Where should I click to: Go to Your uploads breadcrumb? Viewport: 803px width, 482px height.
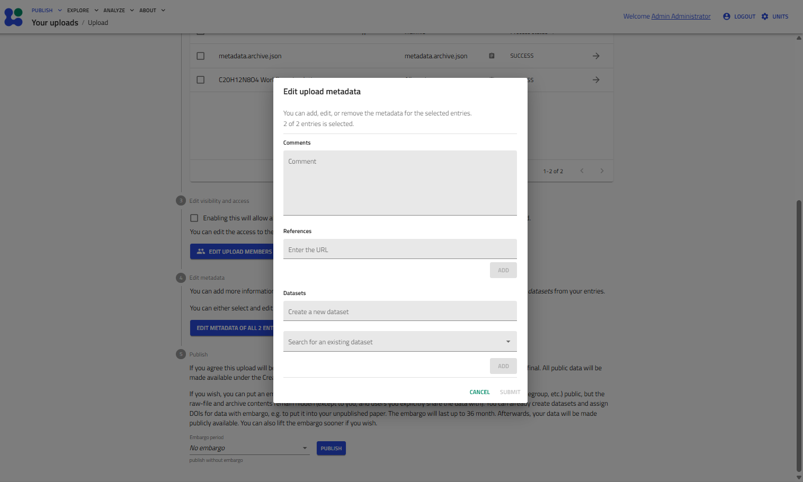(x=55, y=22)
